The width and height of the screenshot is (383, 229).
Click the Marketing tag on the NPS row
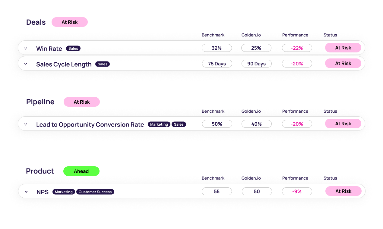tap(64, 192)
